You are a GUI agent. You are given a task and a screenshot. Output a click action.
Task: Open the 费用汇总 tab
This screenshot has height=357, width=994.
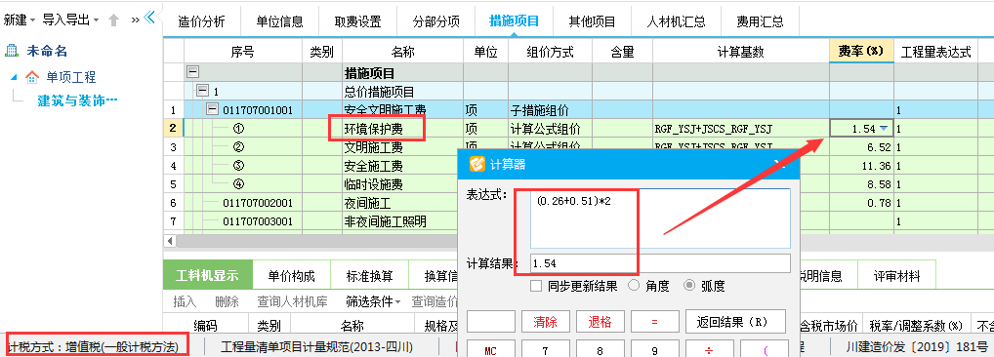760,21
